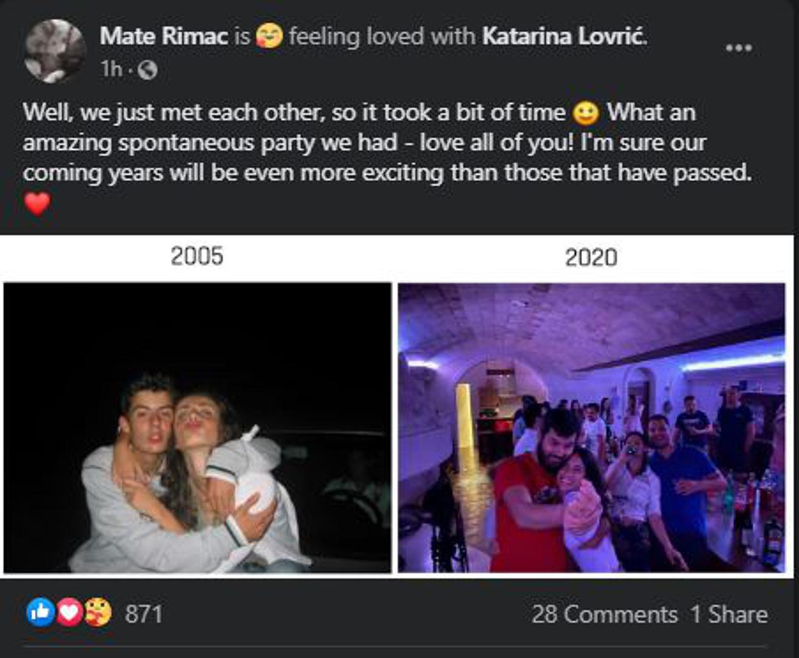The image size is (799, 658).
Task: Click the smiley emoji in post text
Action: click(x=586, y=113)
